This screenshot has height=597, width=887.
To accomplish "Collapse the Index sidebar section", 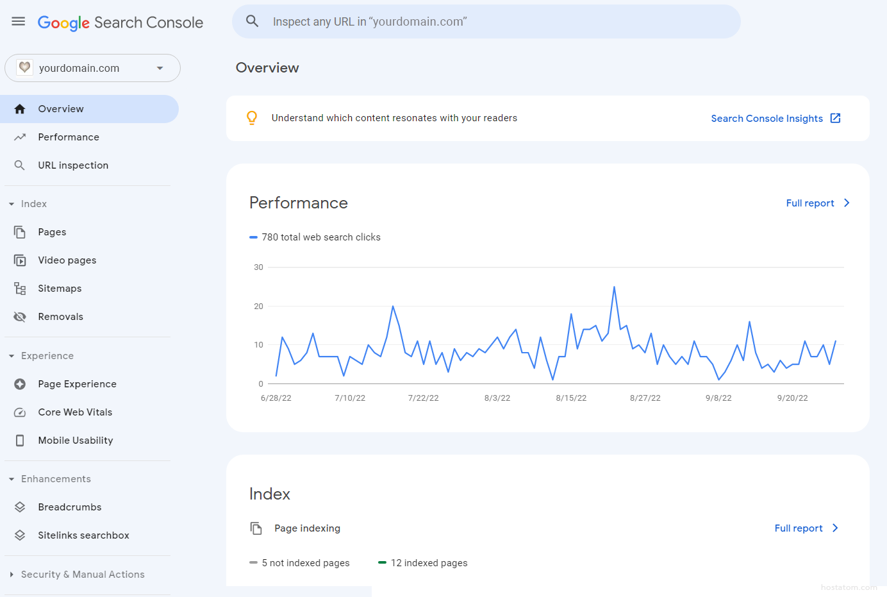I will pyautogui.click(x=12, y=204).
